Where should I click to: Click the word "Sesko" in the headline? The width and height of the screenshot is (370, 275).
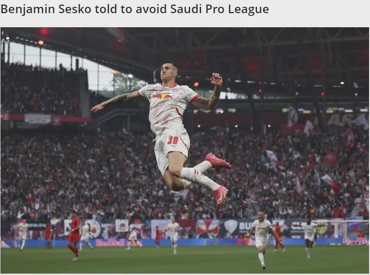[x=75, y=9]
